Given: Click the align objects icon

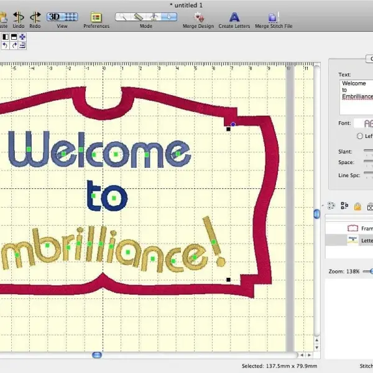Looking at the screenshot, I should (22, 45).
